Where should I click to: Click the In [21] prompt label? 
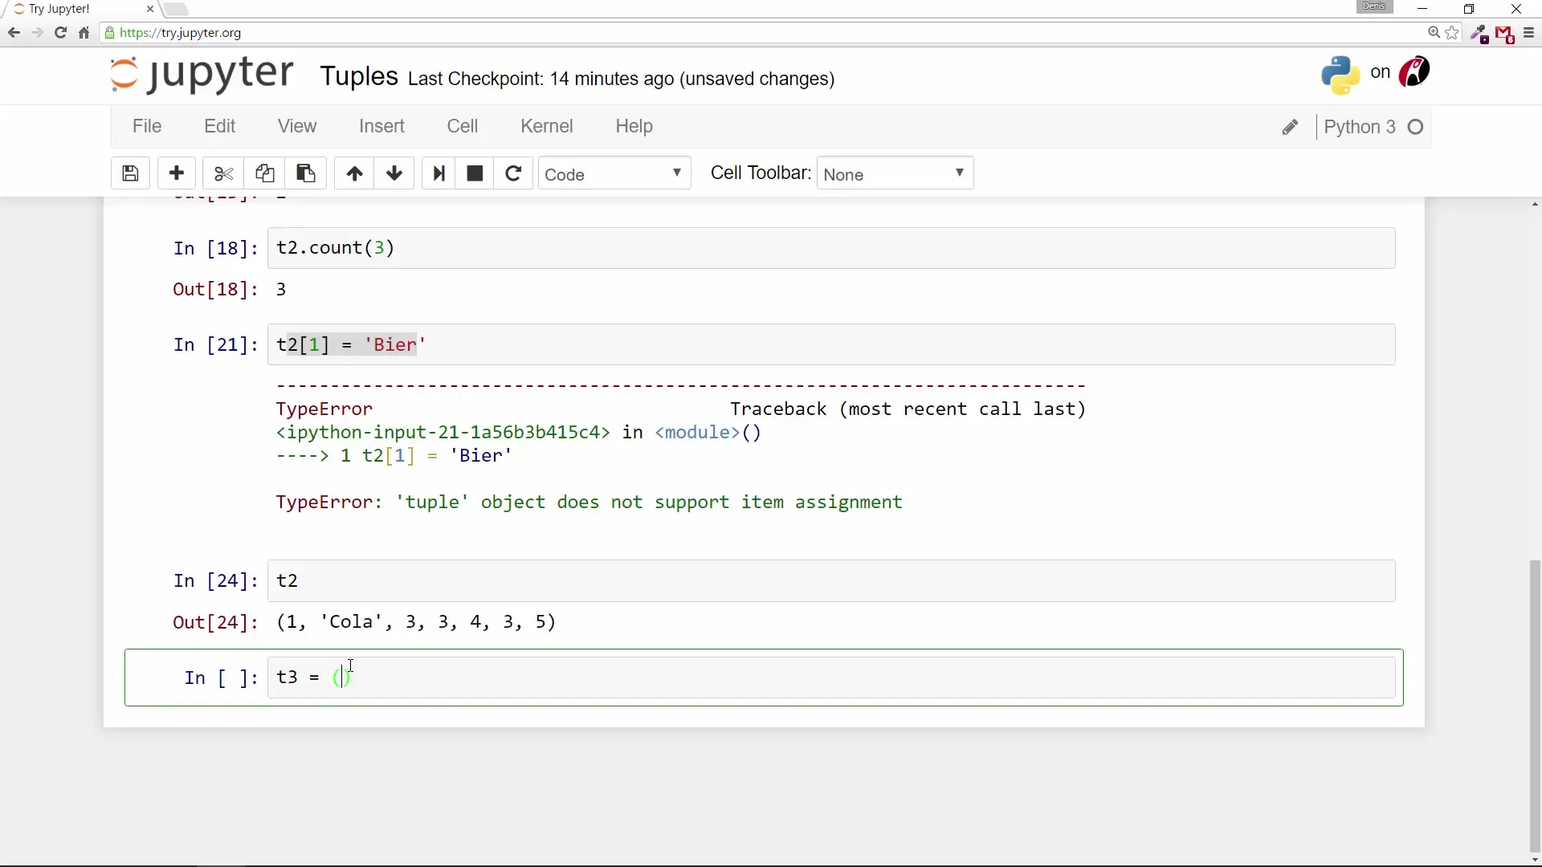pyautogui.click(x=215, y=345)
